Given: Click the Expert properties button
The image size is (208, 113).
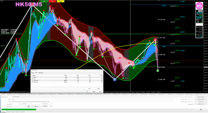Looking at the screenshot, I should click(201, 97).
